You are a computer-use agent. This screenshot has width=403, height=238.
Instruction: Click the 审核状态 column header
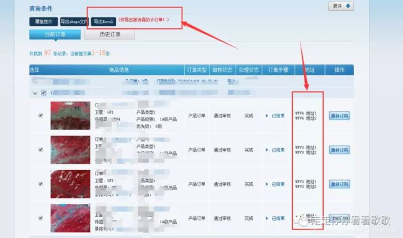pyautogui.click(x=223, y=70)
